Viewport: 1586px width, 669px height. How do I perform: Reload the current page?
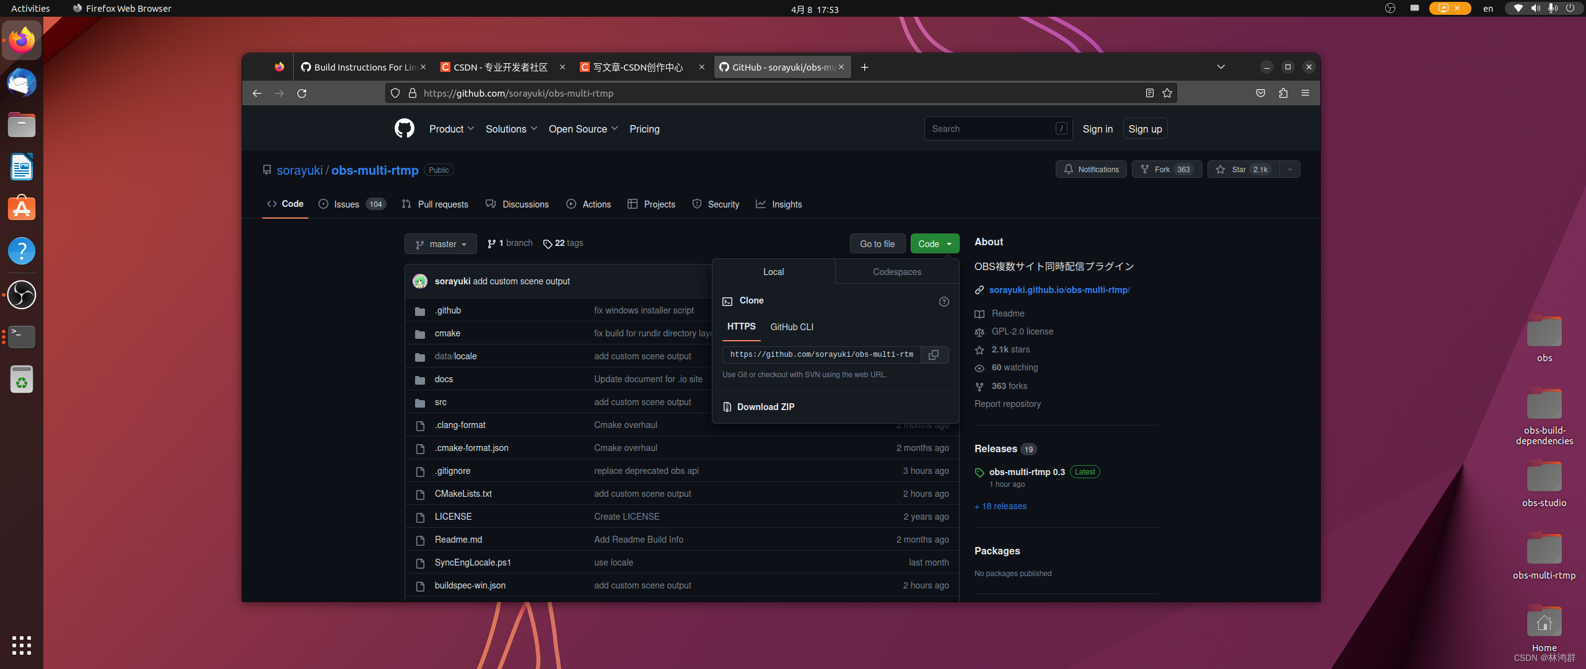click(x=302, y=93)
